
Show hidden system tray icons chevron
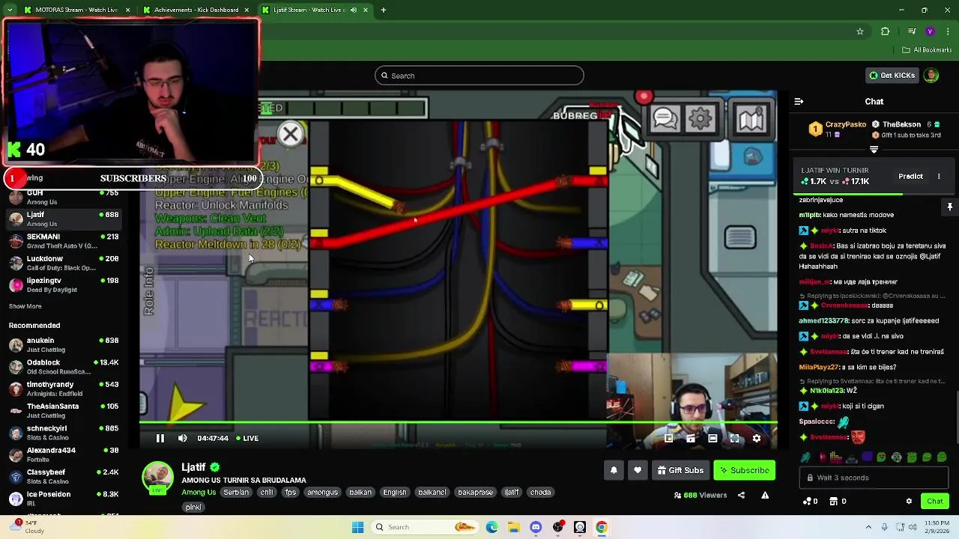868,527
